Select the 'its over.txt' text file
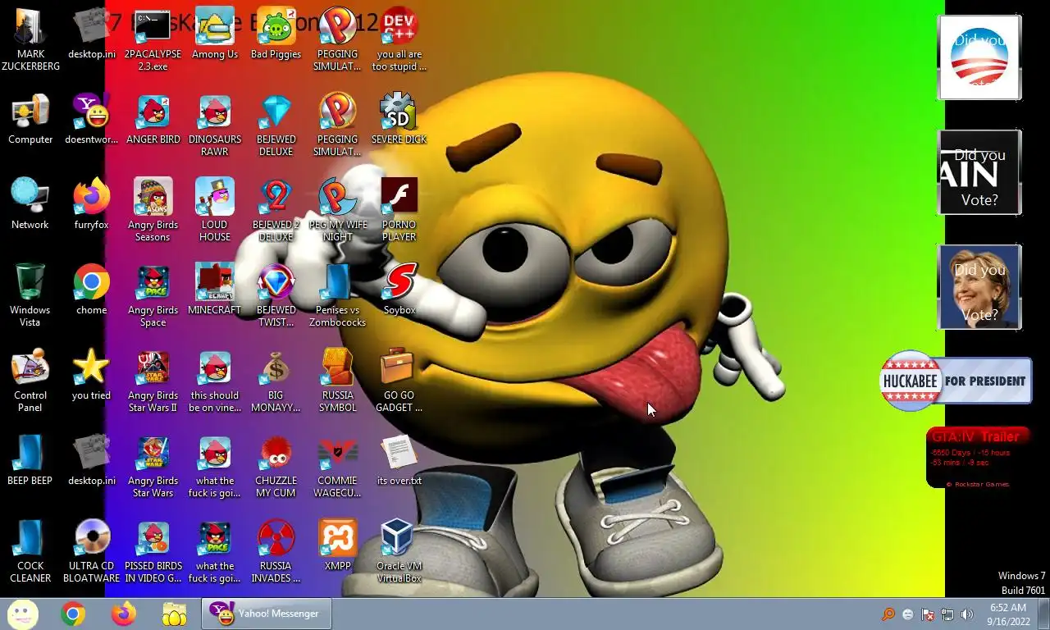 (x=399, y=460)
